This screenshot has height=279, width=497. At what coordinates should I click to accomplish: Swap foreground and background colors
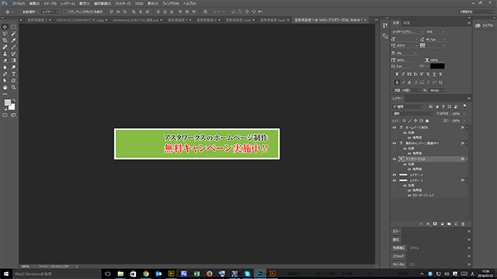click(14, 101)
